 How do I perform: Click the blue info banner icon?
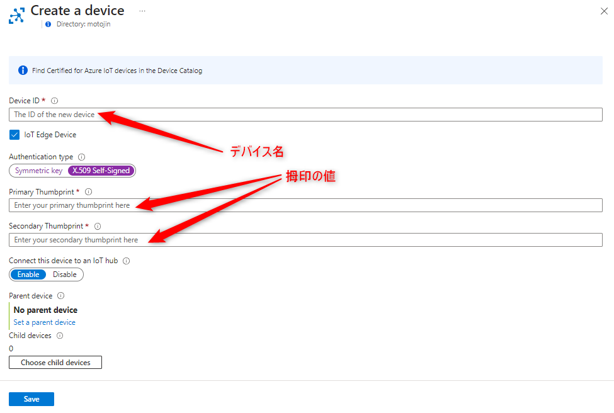[23, 70]
